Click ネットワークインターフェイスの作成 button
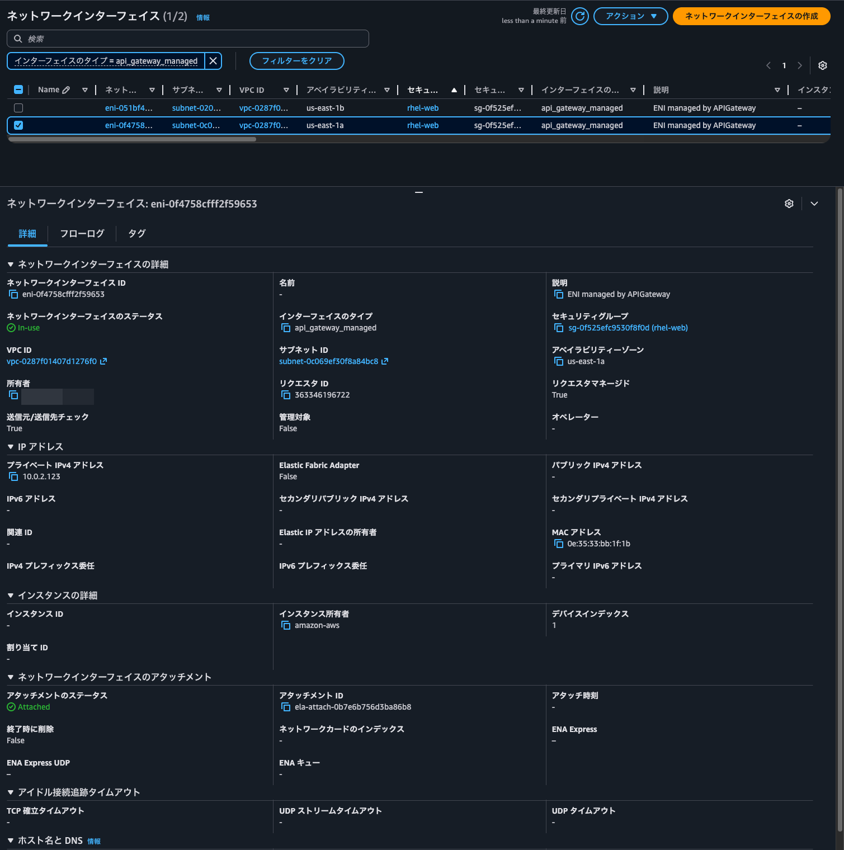This screenshot has width=844, height=850. 751,16
